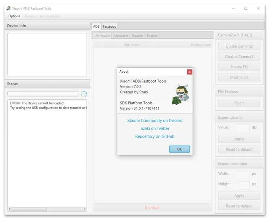
Task: Switch to the Fastboot tab
Action: tap(109, 27)
